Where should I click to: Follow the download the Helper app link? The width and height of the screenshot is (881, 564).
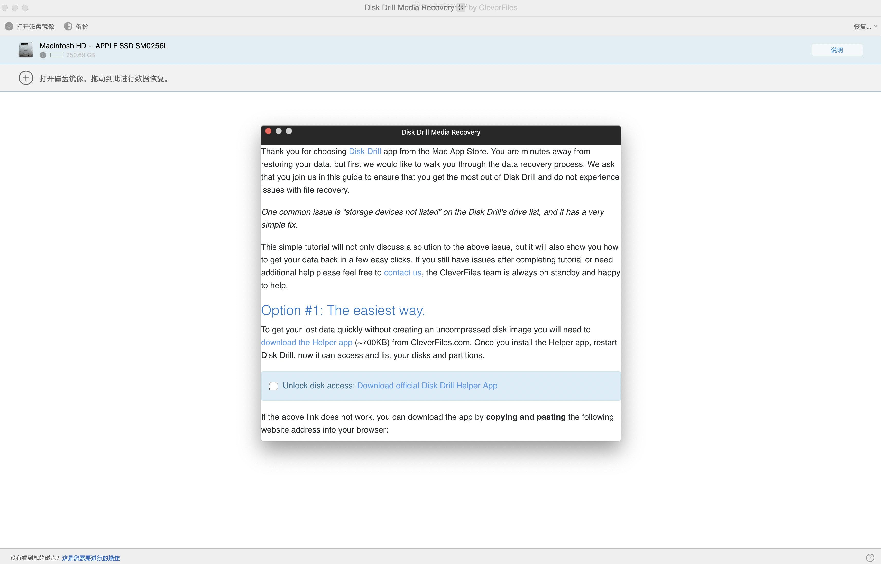pyautogui.click(x=307, y=343)
